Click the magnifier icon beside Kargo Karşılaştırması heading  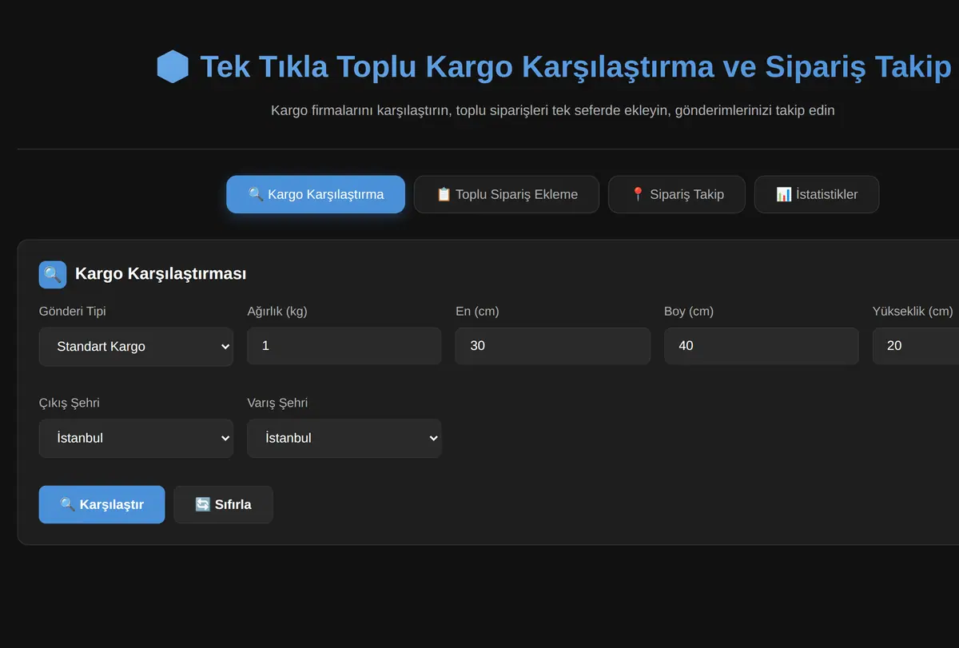[x=53, y=274]
